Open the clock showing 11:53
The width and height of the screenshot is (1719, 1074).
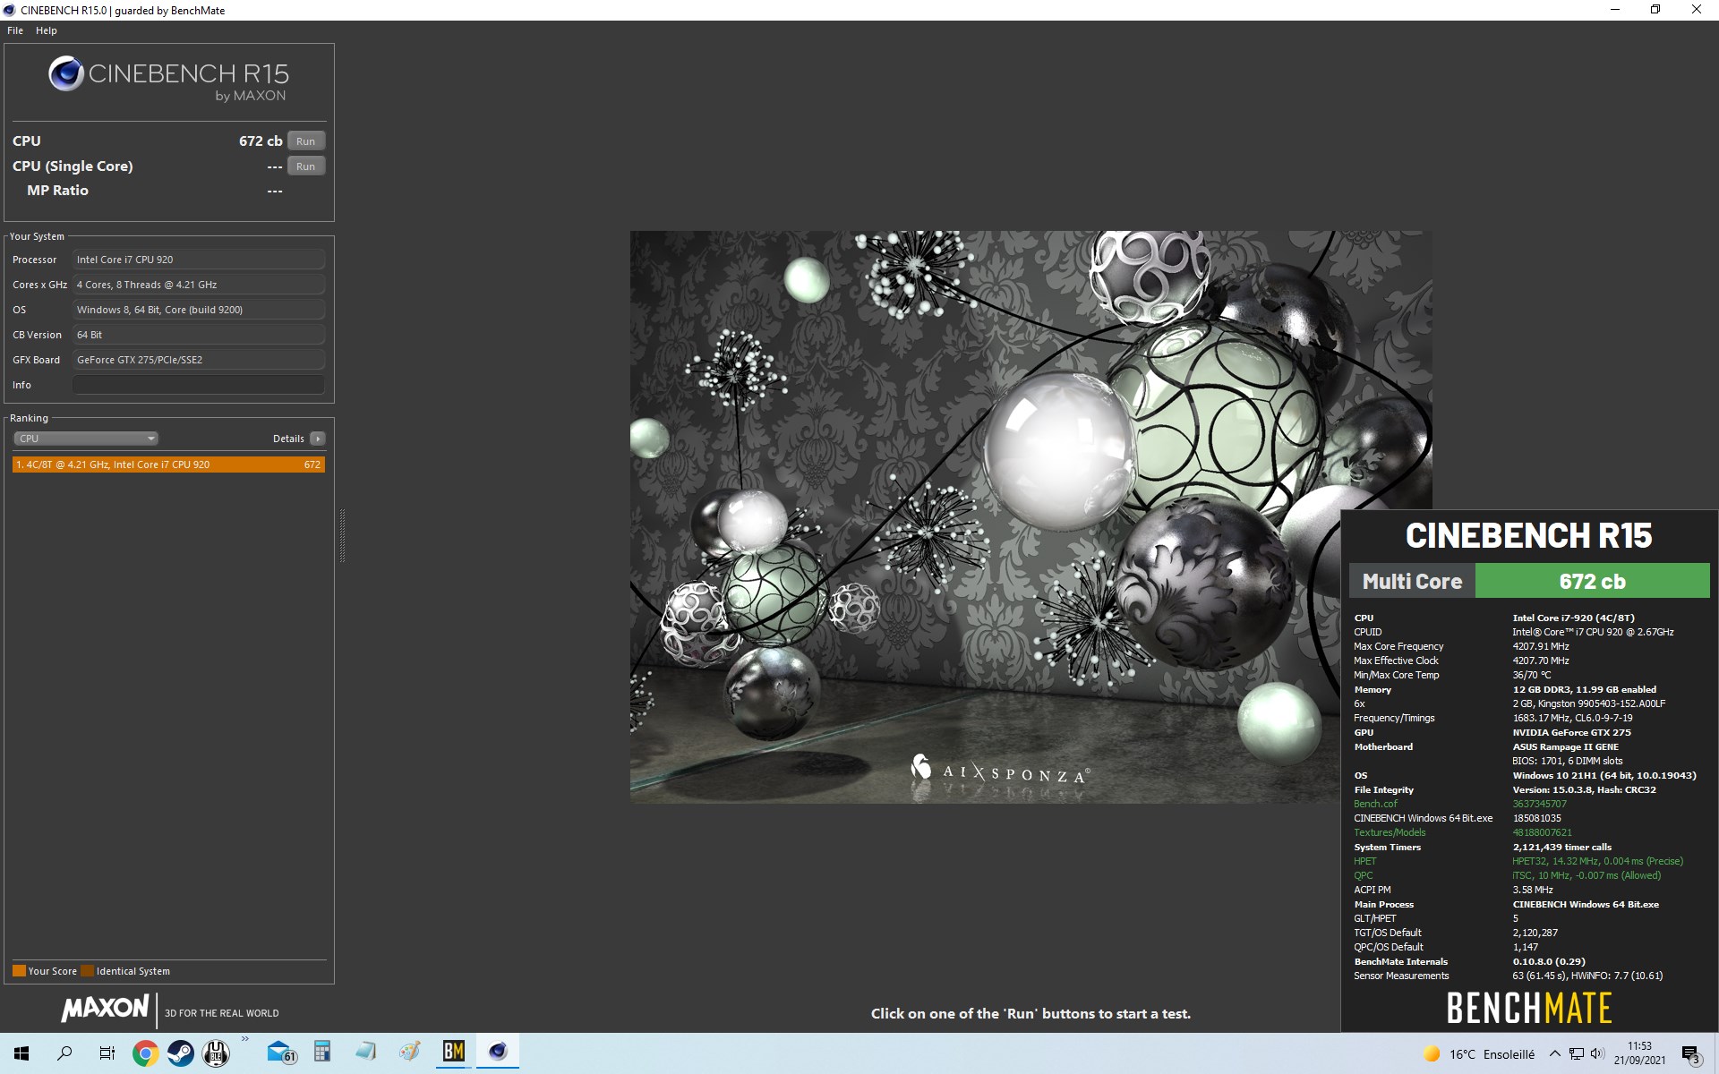point(1639,1053)
